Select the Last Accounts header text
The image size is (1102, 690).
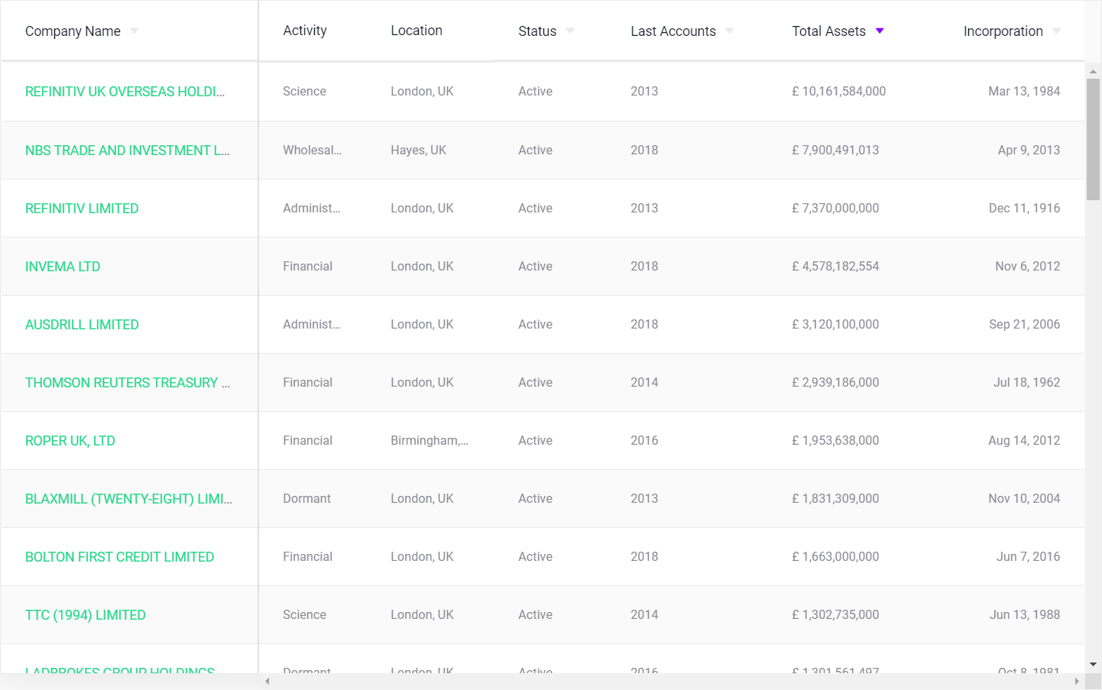(x=673, y=31)
